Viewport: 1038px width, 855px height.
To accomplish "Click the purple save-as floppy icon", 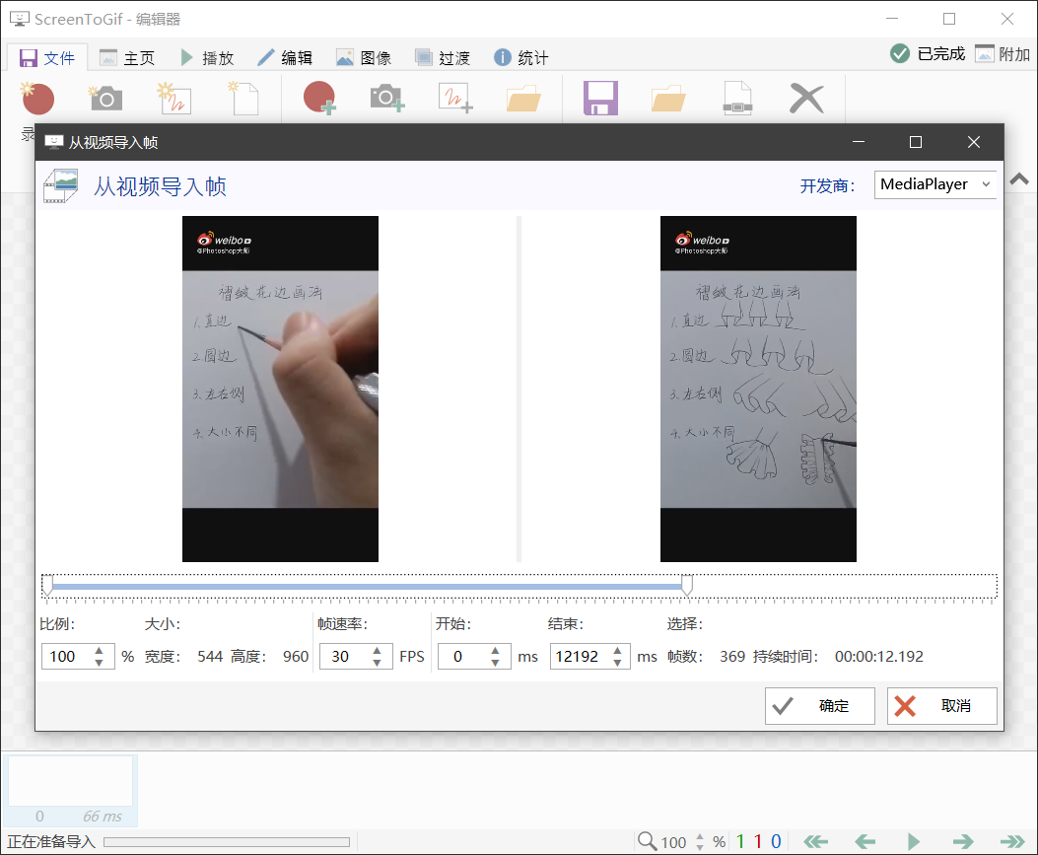I will pos(600,99).
